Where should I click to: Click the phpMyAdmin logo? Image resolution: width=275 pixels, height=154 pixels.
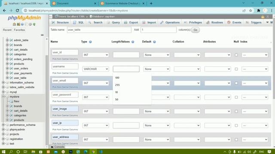point(24,18)
